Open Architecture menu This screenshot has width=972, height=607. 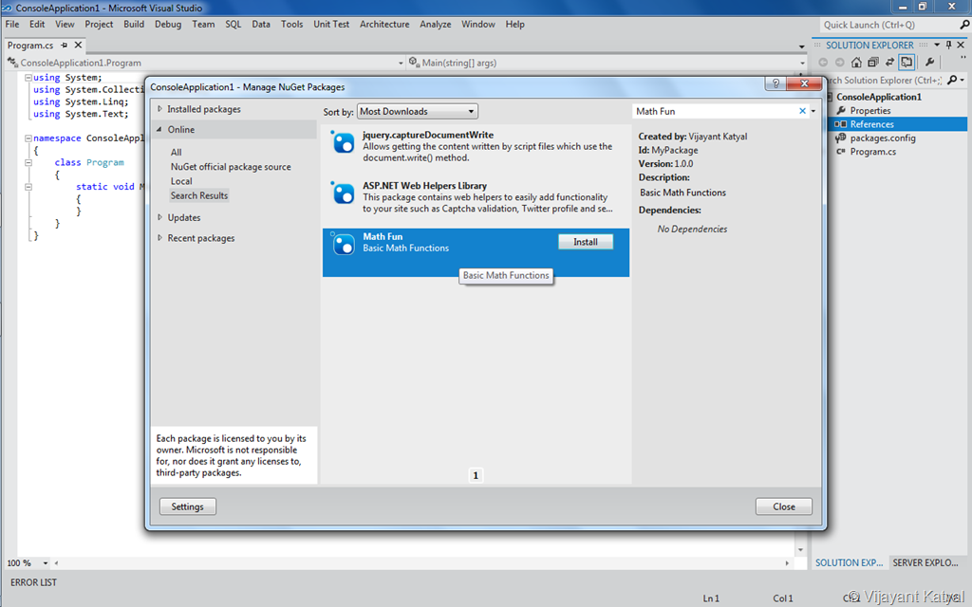pyautogui.click(x=384, y=24)
